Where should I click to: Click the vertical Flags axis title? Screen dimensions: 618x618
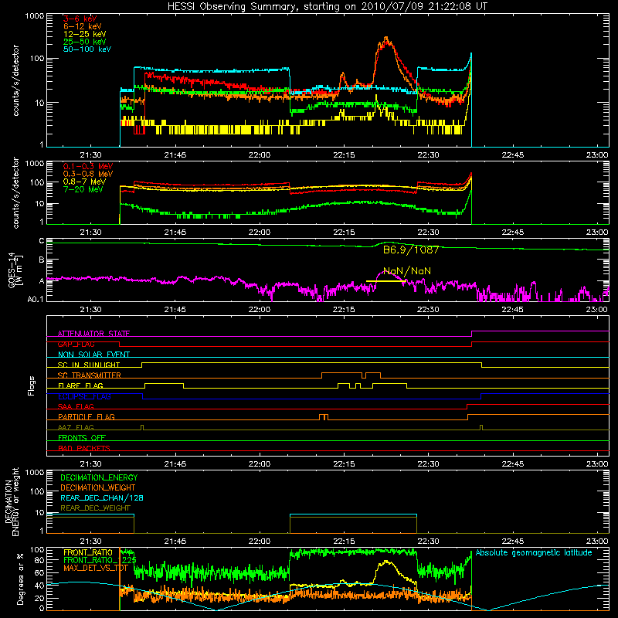coord(31,385)
